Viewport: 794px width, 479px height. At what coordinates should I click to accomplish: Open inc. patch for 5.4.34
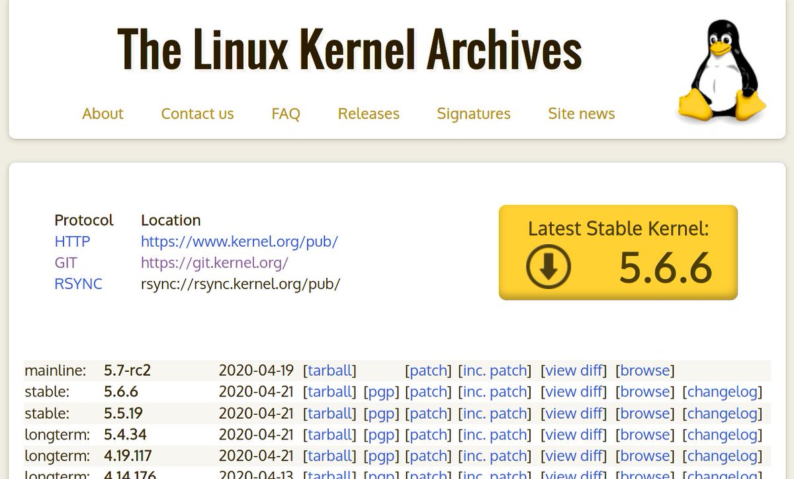click(495, 435)
